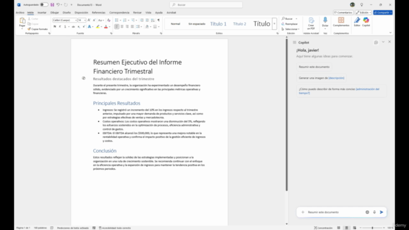409x230 pixels.
Task: Expand the bullet list dropdown arrow
Action: pos(120,20)
